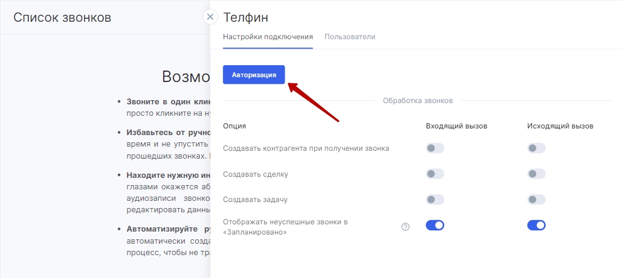
Task: Click the Избавьтесь от ручно bullet text
Action: tap(168, 133)
